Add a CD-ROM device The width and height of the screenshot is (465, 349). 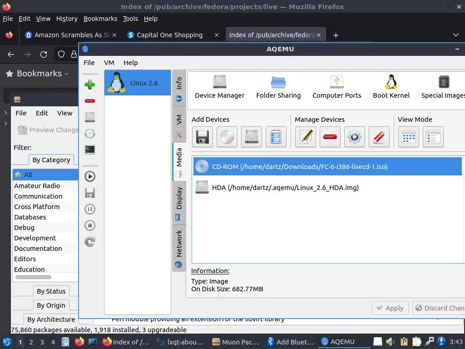tap(227, 137)
